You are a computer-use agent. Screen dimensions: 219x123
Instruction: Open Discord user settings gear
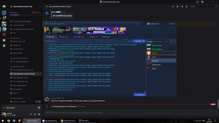coord(39,114)
